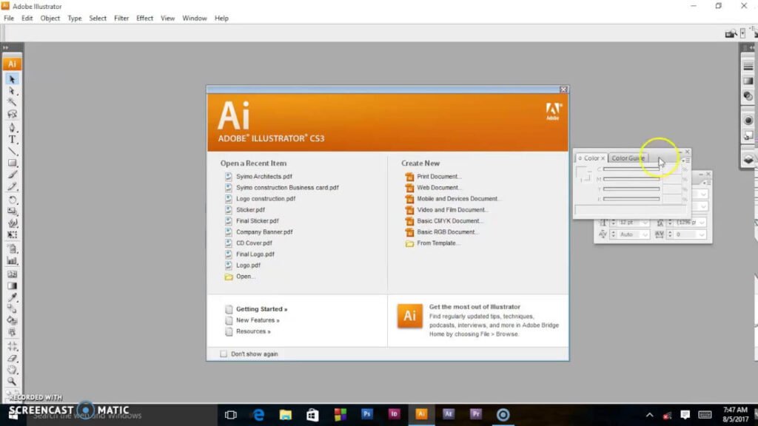Screen dimensions: 758x426
Task: Select the Direct Selection tool
Action: click(x=12, y=91)
